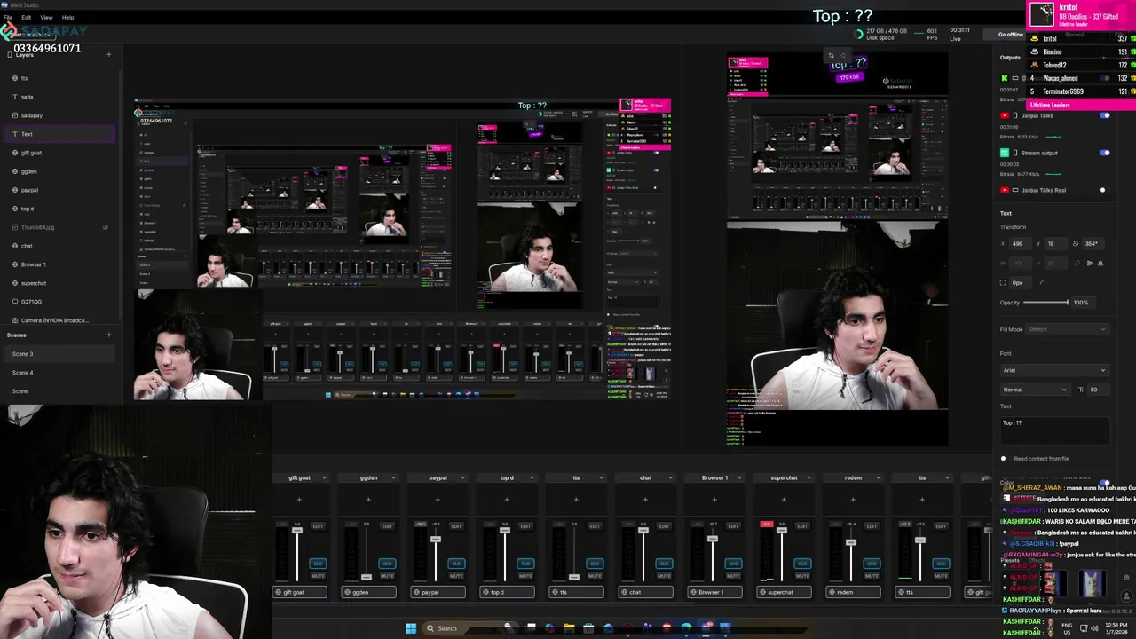Click EDIT on the superchat channel
Viewport: 1136px width, 639px height.
tap(802, 526)
